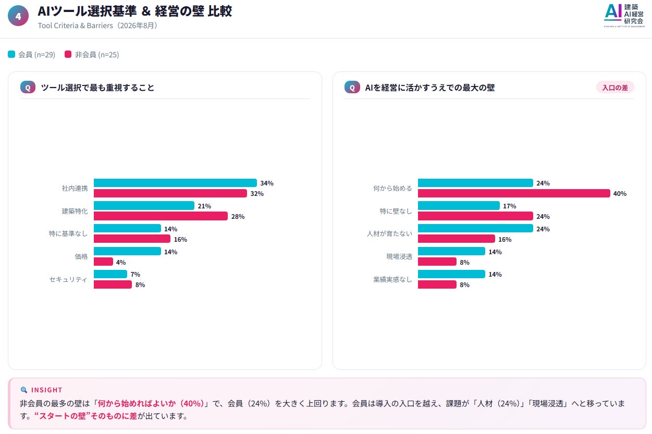
Task: Select the 40% pink bar for 何から始める
Action: 514,193
